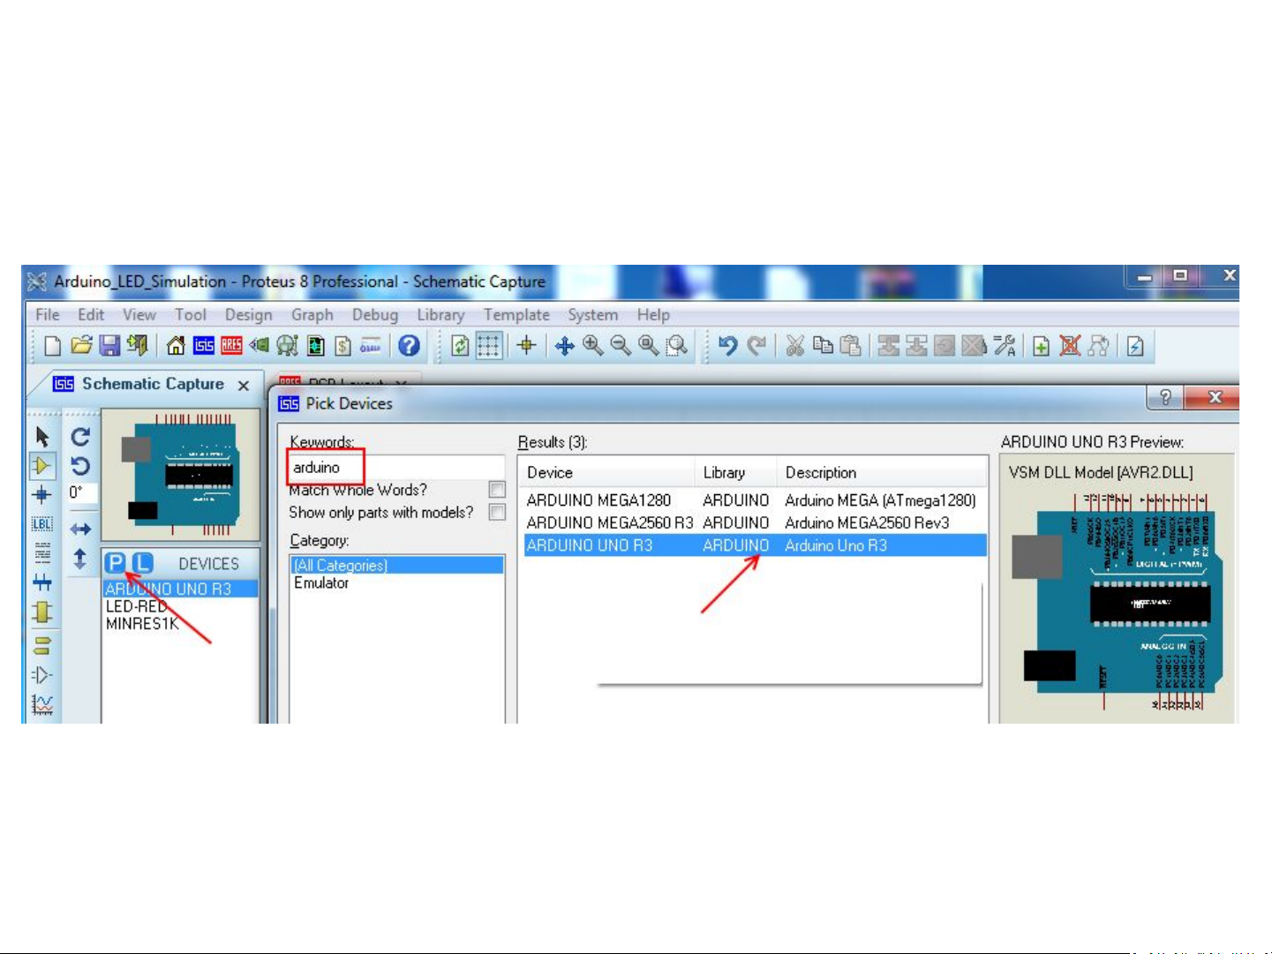The height and width of the screenshot is (954, 1272).
Task: Click the Cut scissors icon
Action: (x=795, y=346)
